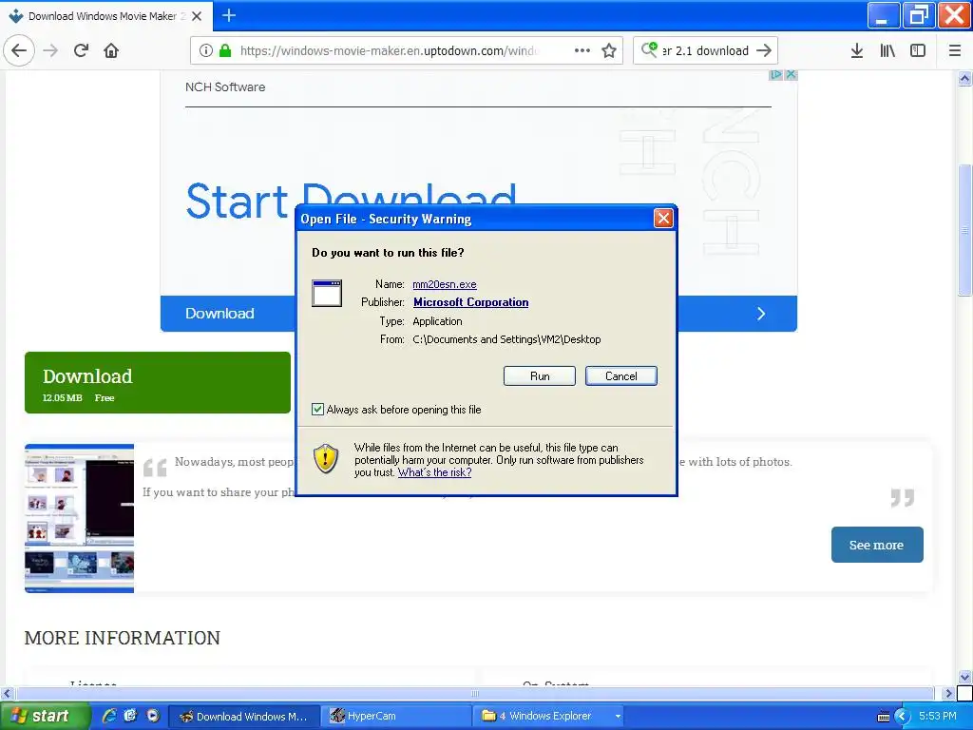Click Cancel in the security warning dialog
973x730 pixels.
click(x=621, y=376)
